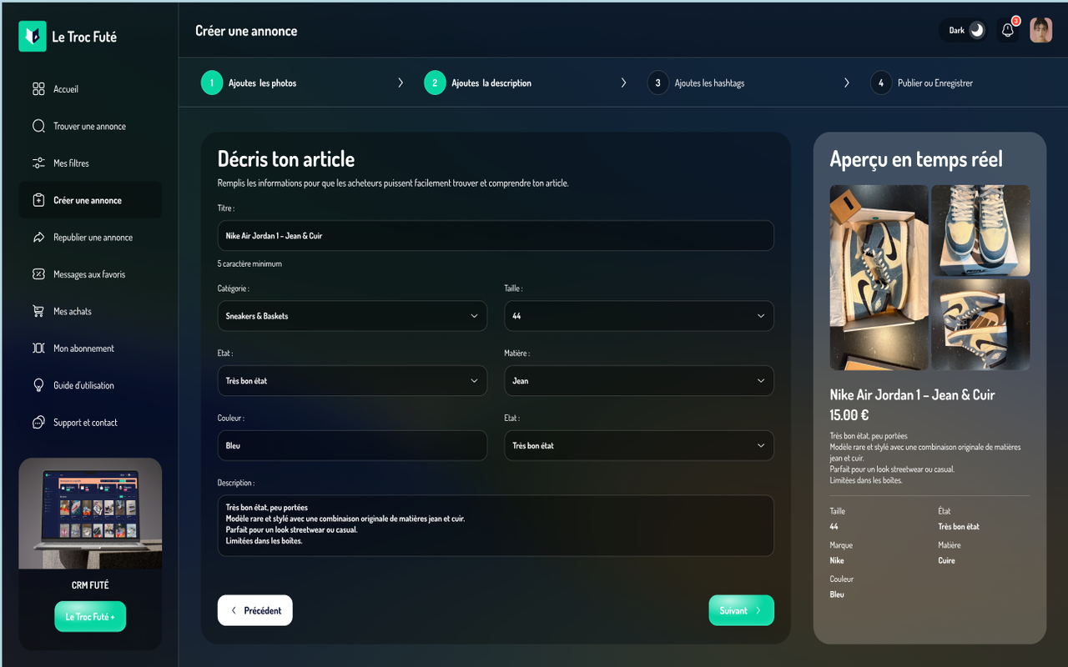Click inside the Description text area
Image resolution: width=1068 pixels, height=667 pixels.
pyautogui.click(x=496, y=526)
